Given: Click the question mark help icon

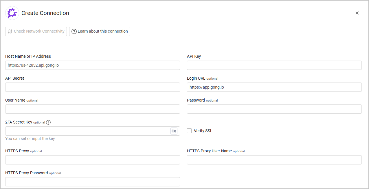Looking at the screenshot, I should pyautogui.click(x=74, y=31).
